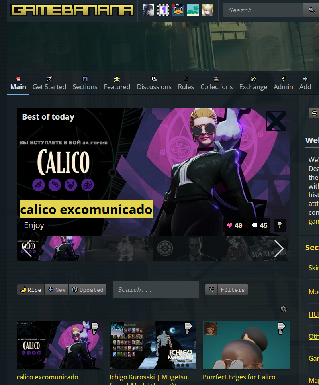
Task: Open the Ichigo Kurosaki card thumbnail
Action: (x=153, y=345)
